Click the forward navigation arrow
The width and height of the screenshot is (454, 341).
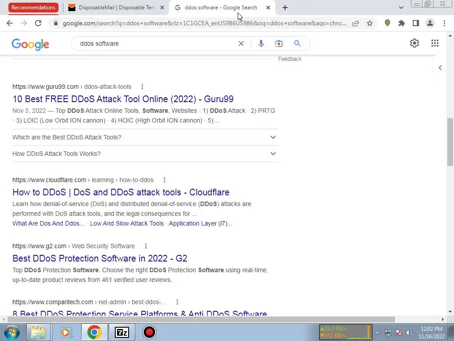(24, 23)
